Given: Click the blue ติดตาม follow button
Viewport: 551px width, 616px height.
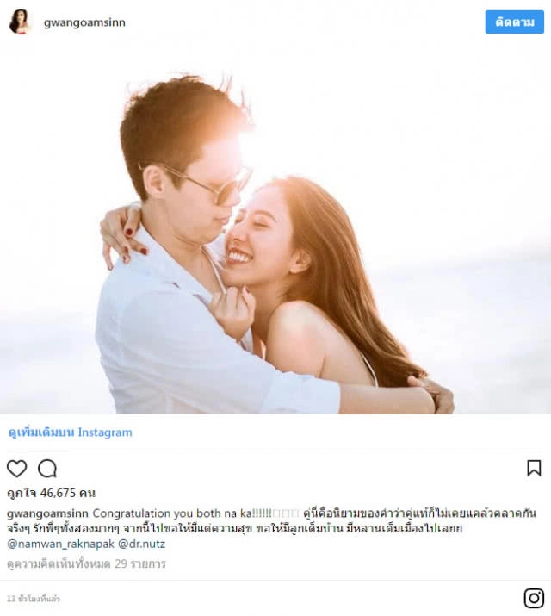Looking at the screenshot, I should 515,22.
